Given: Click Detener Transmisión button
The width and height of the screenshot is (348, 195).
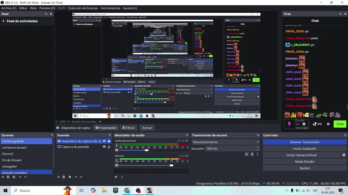Looking at the screenshot, I should pos(304,142).
